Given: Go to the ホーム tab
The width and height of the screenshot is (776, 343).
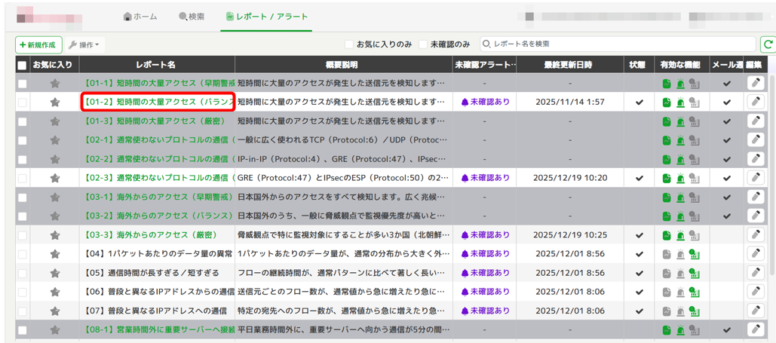Looking at the screenshot, I should pyautogui.click(x=140, y=17).
